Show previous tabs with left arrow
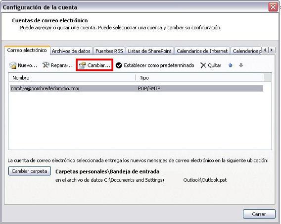The width and height of the screenshot is (281, 224). 265,50
